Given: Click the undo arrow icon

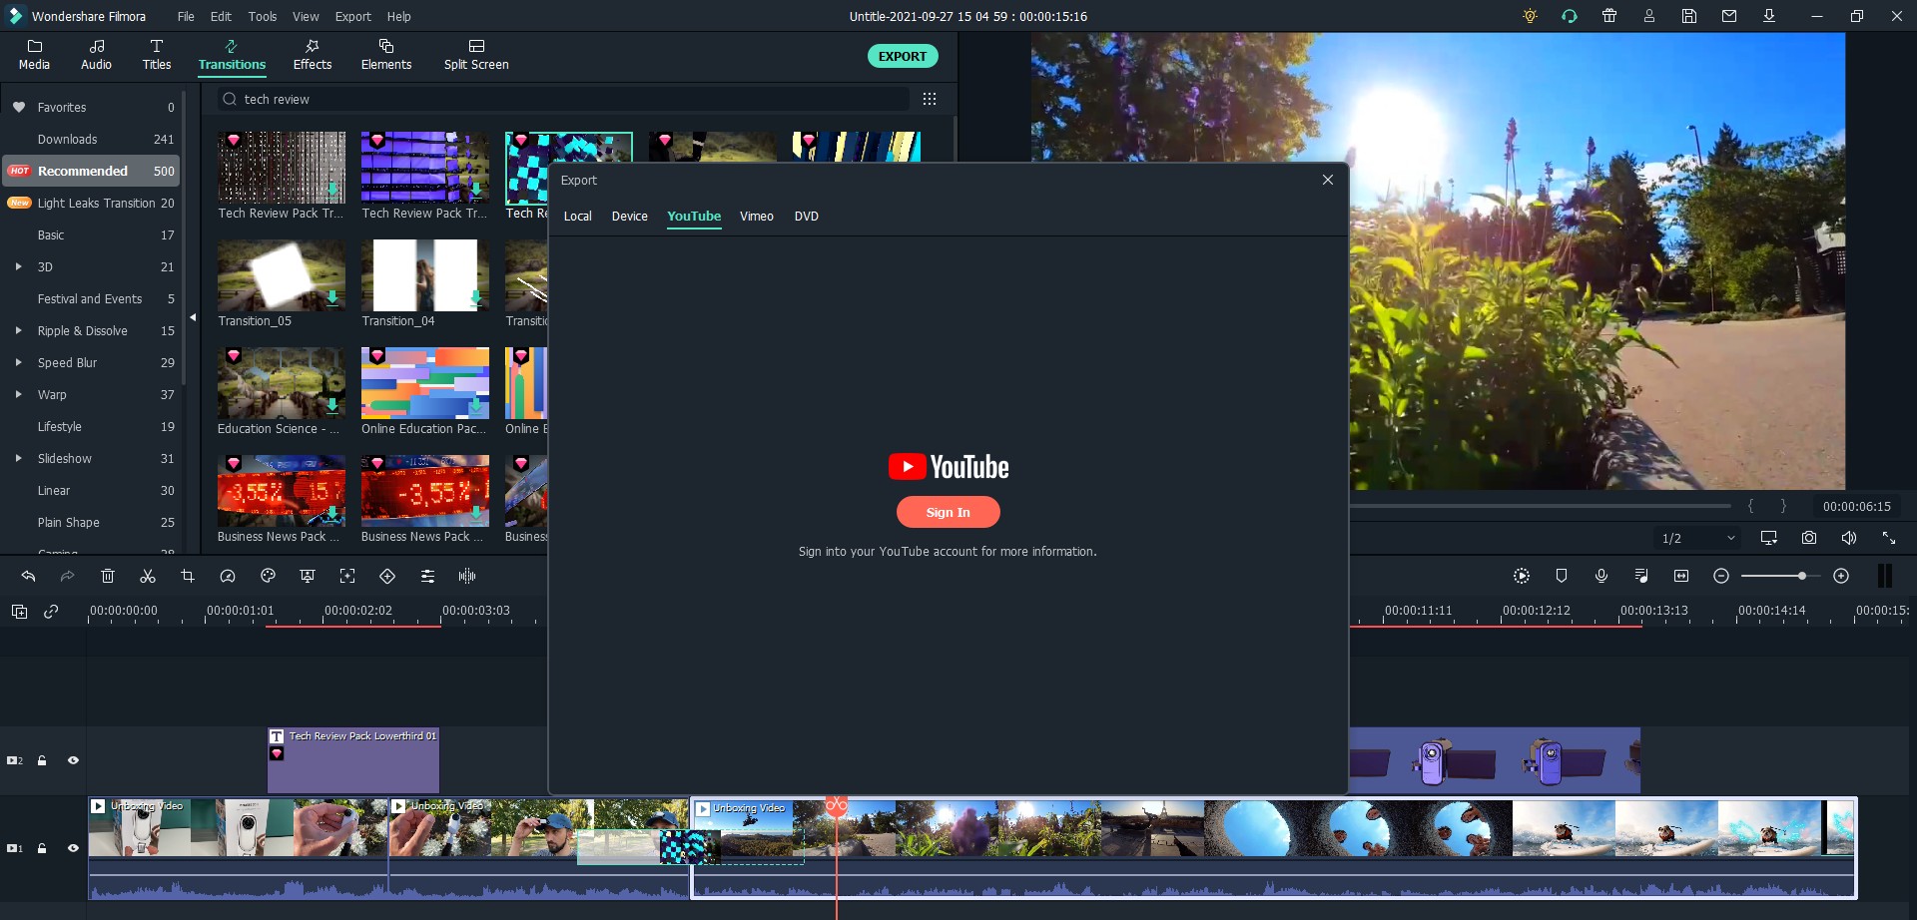Looking at the screenshot, I should [x=28, y=576].
